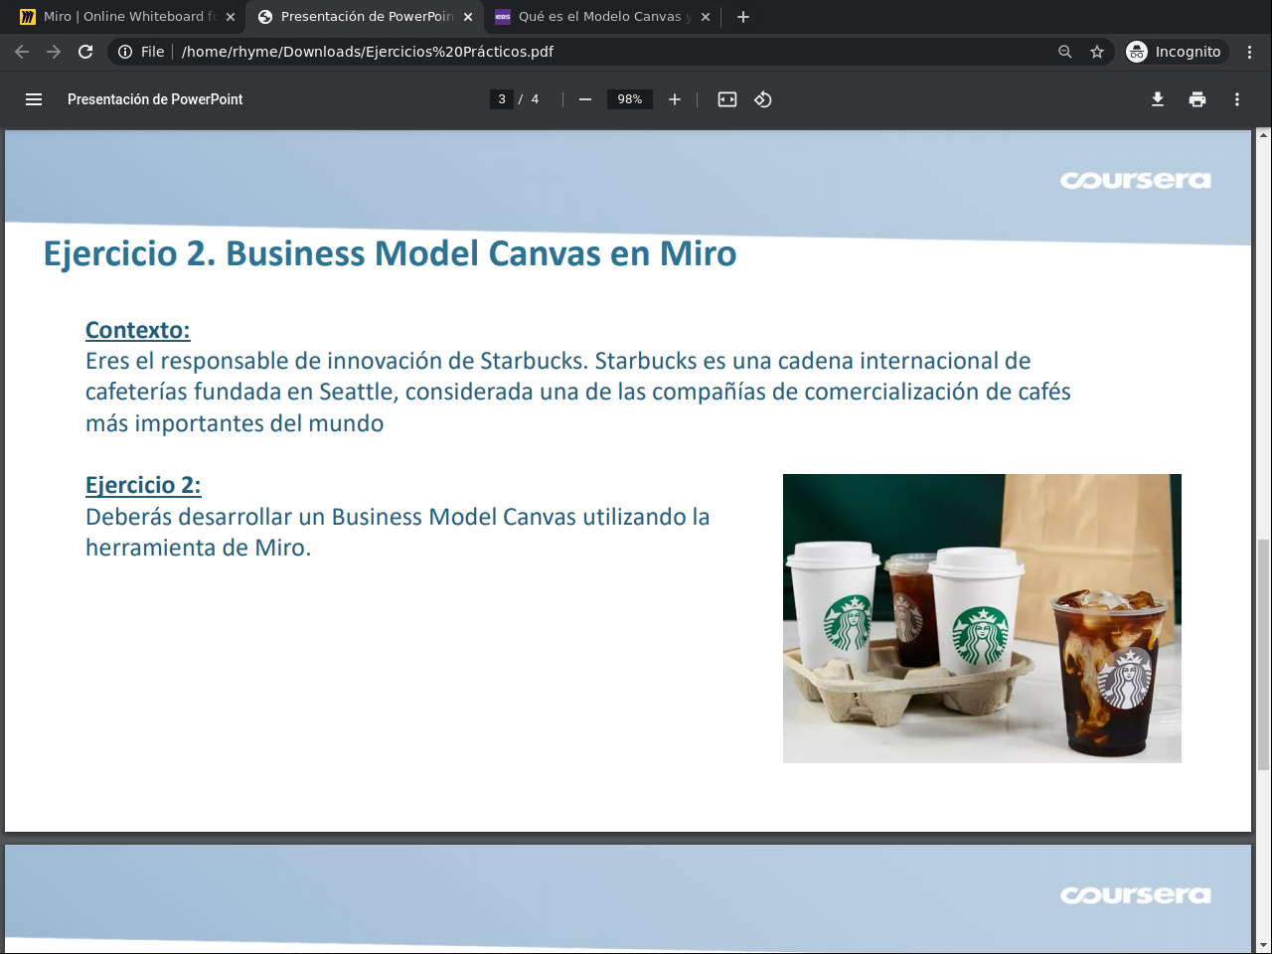Bookmark this page with the star icon
This screenshot has width=1272, height=954.
pos(1097,52)
